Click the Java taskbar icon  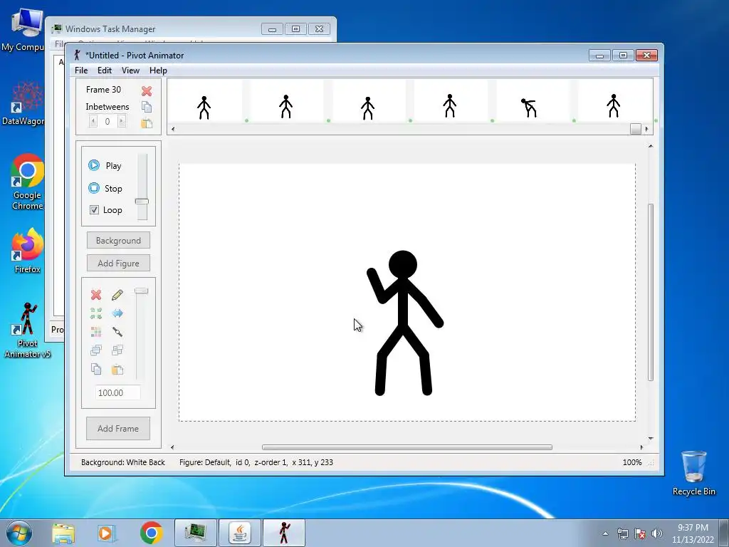point(240,533)
